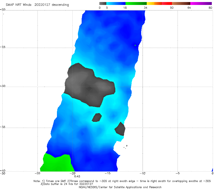
Task: Click the 'Data buffer is 24 hrs' note
Action: click(x=67, y=184)
